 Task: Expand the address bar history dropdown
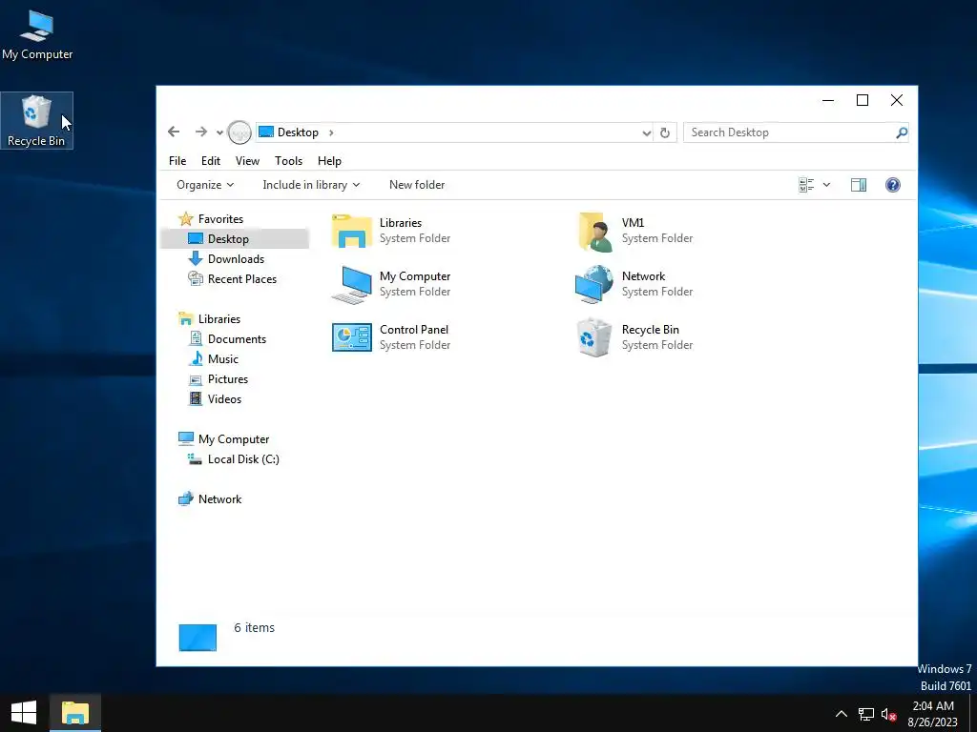pos(646,132)
